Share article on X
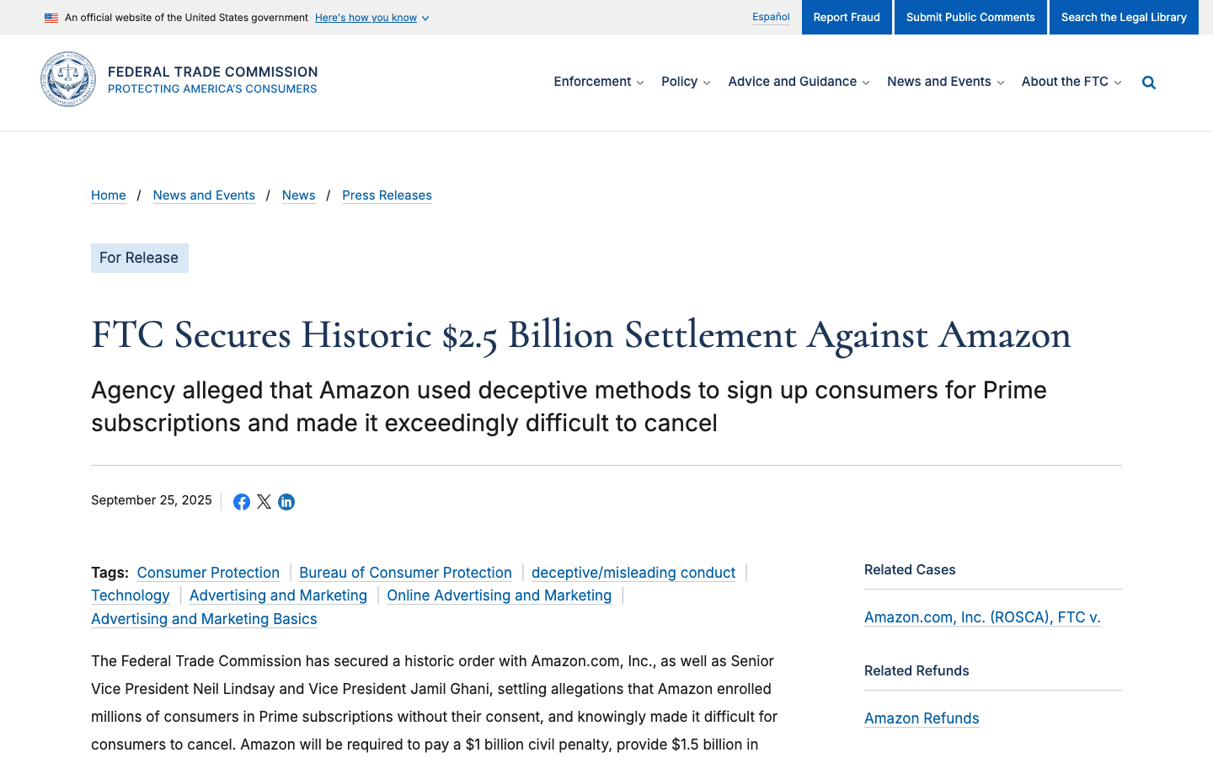 (264, 502)
